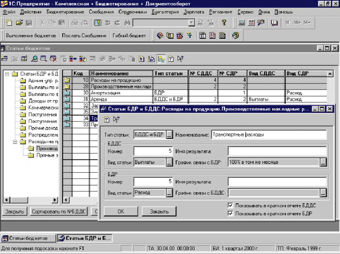Select the Аренда table row
Viewport: 340px width, 254px height.
pyautogui.click(x=195, y=99)
